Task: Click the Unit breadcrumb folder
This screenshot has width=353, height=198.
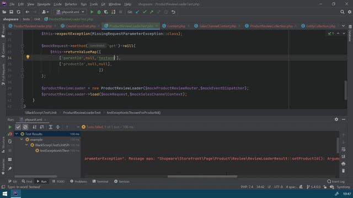Action: [x=37, y=19]
